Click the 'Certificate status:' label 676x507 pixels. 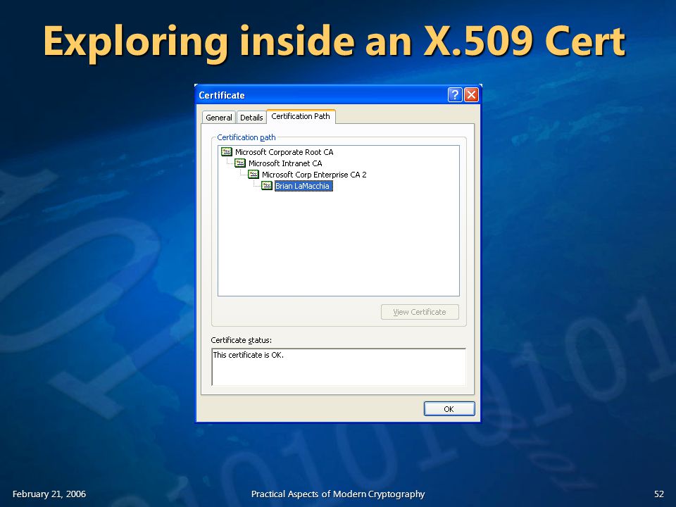pyautogui.click(x=241, y=340)
